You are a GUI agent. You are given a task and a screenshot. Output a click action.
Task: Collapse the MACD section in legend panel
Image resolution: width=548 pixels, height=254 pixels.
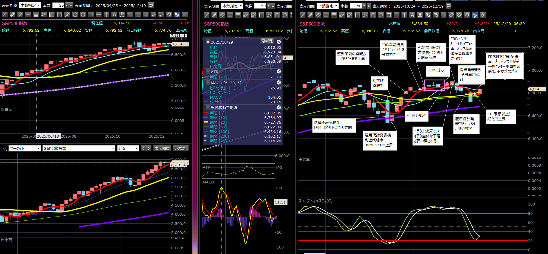[208, 83]
